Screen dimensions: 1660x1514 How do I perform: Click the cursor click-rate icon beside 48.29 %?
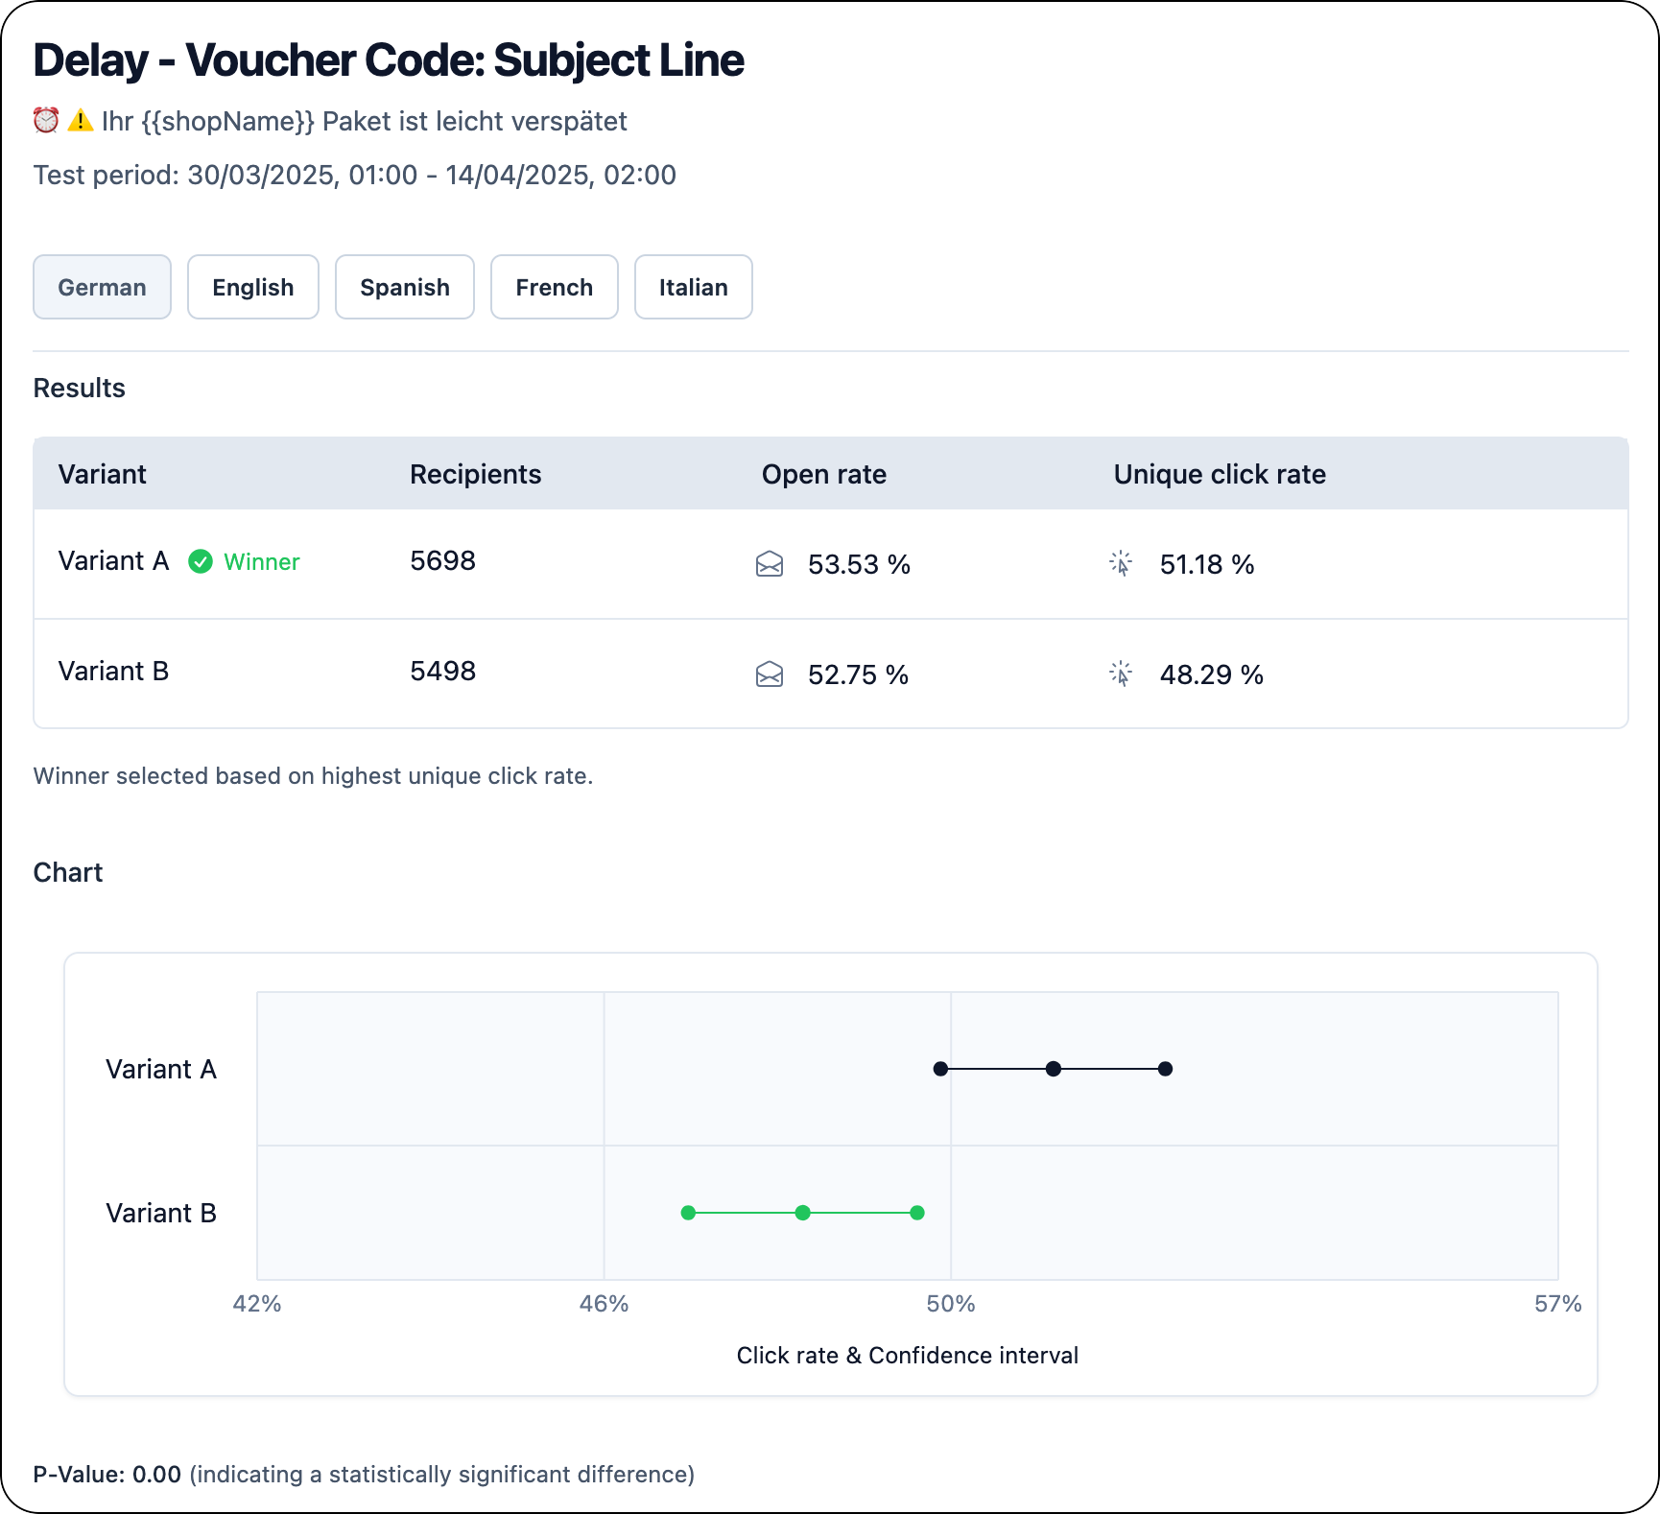pyautogui.click(x=1122, y=674)
